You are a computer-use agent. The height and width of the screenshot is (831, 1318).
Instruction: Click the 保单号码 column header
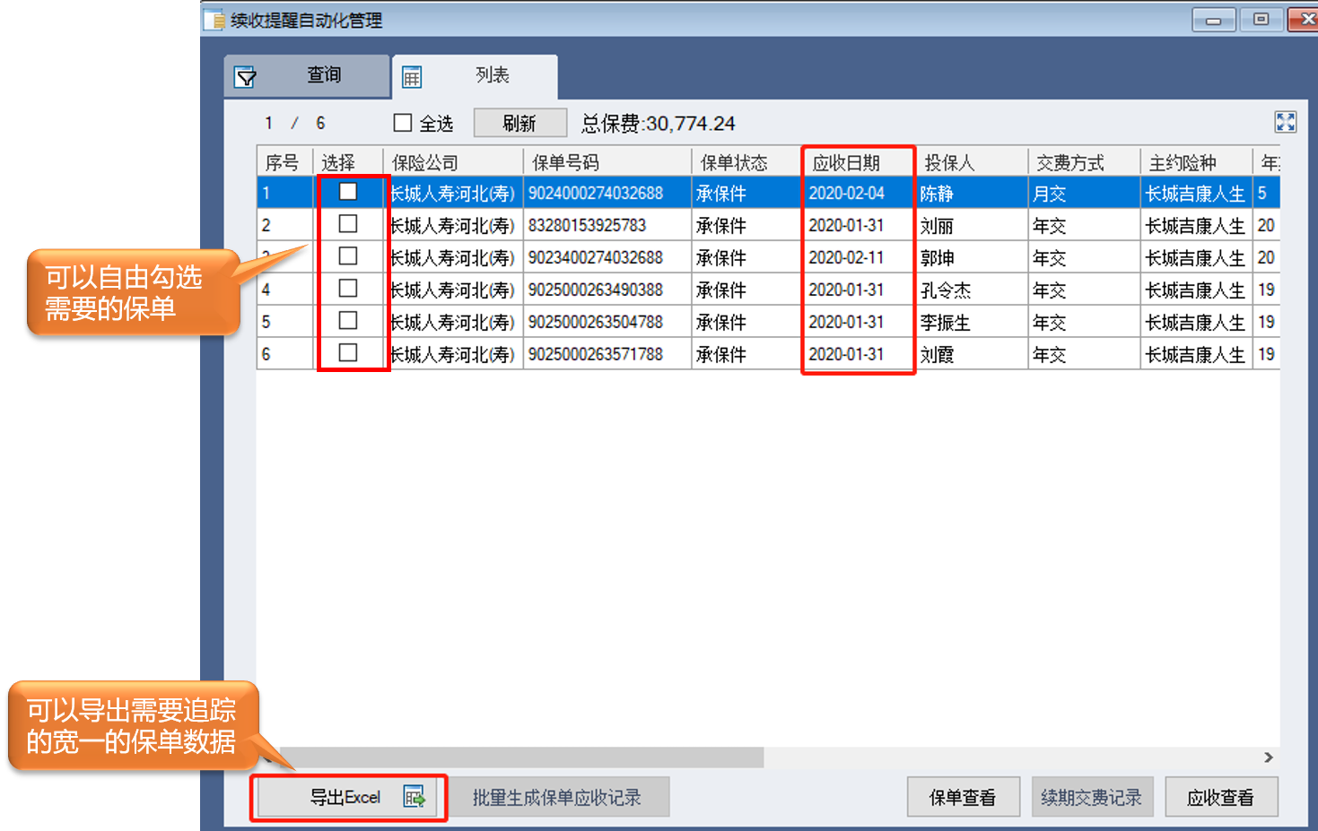[565, 162]
